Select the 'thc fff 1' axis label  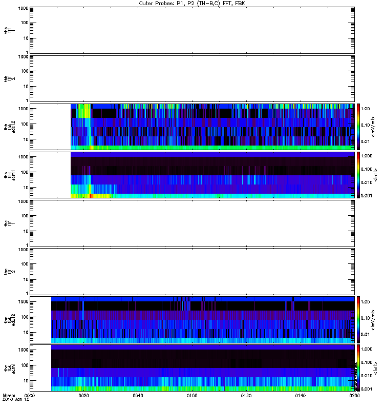point(9,223)
